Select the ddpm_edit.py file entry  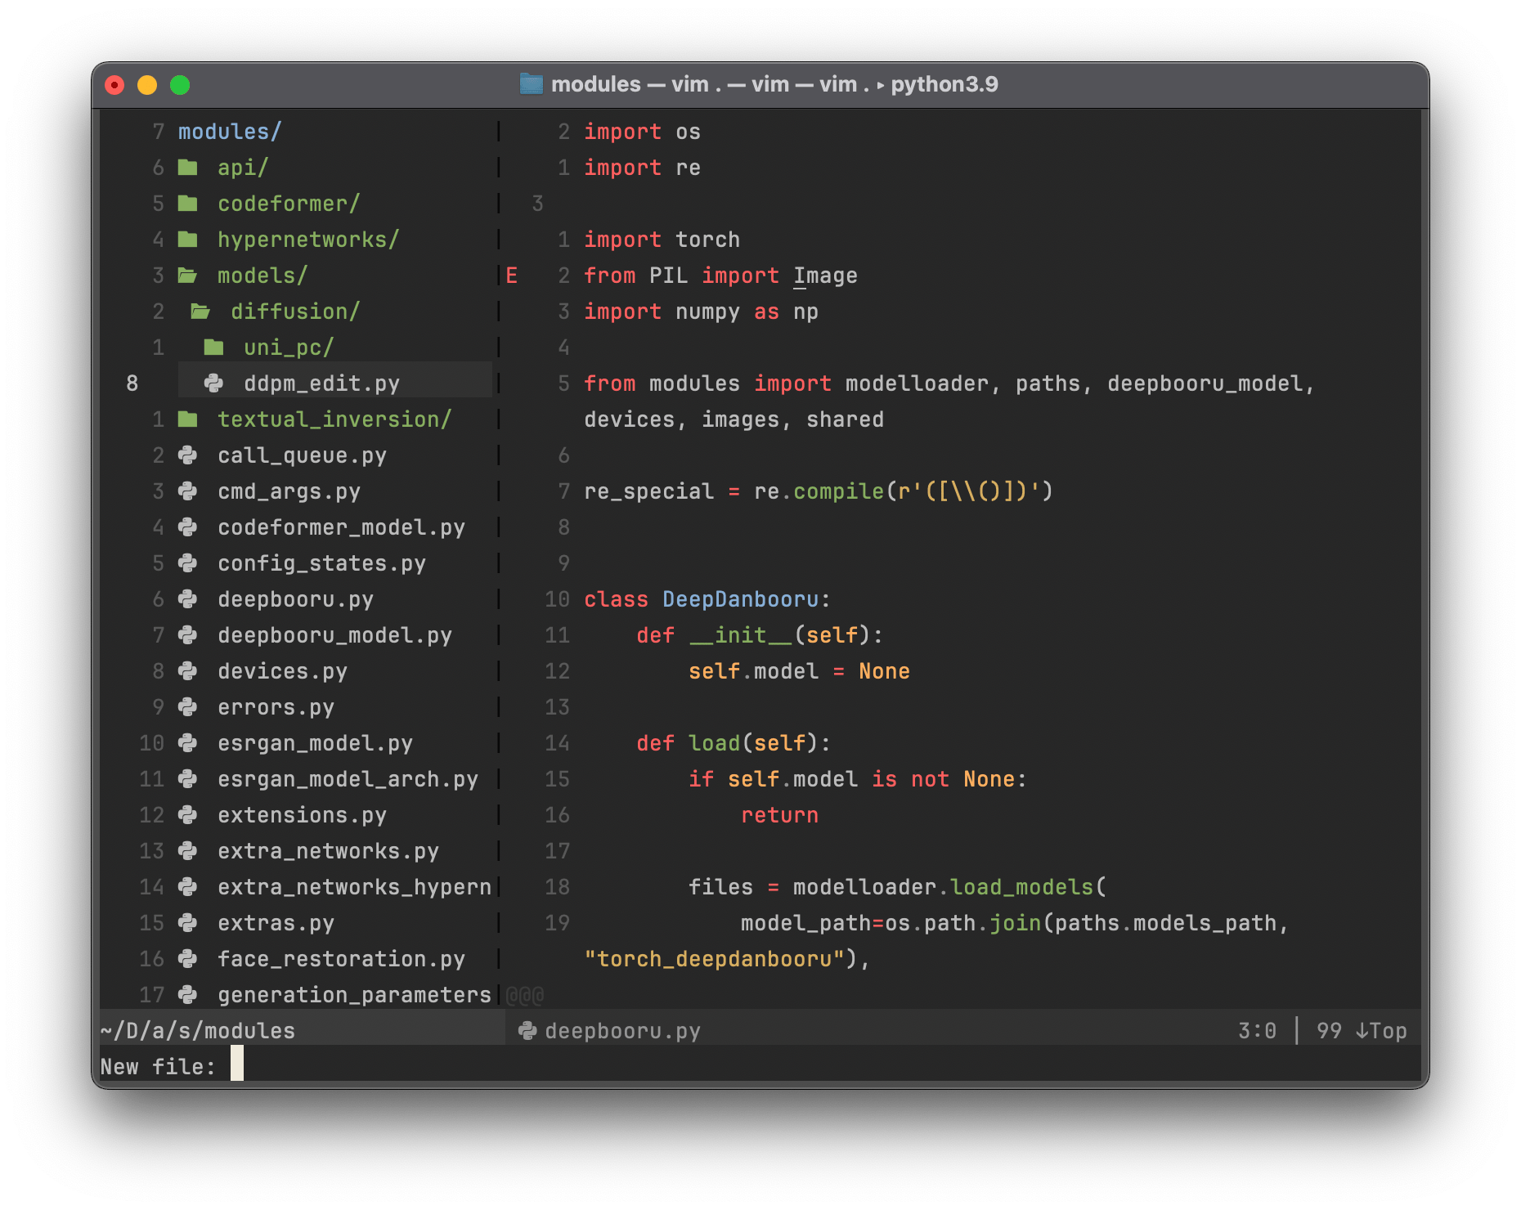pos(321,383)
